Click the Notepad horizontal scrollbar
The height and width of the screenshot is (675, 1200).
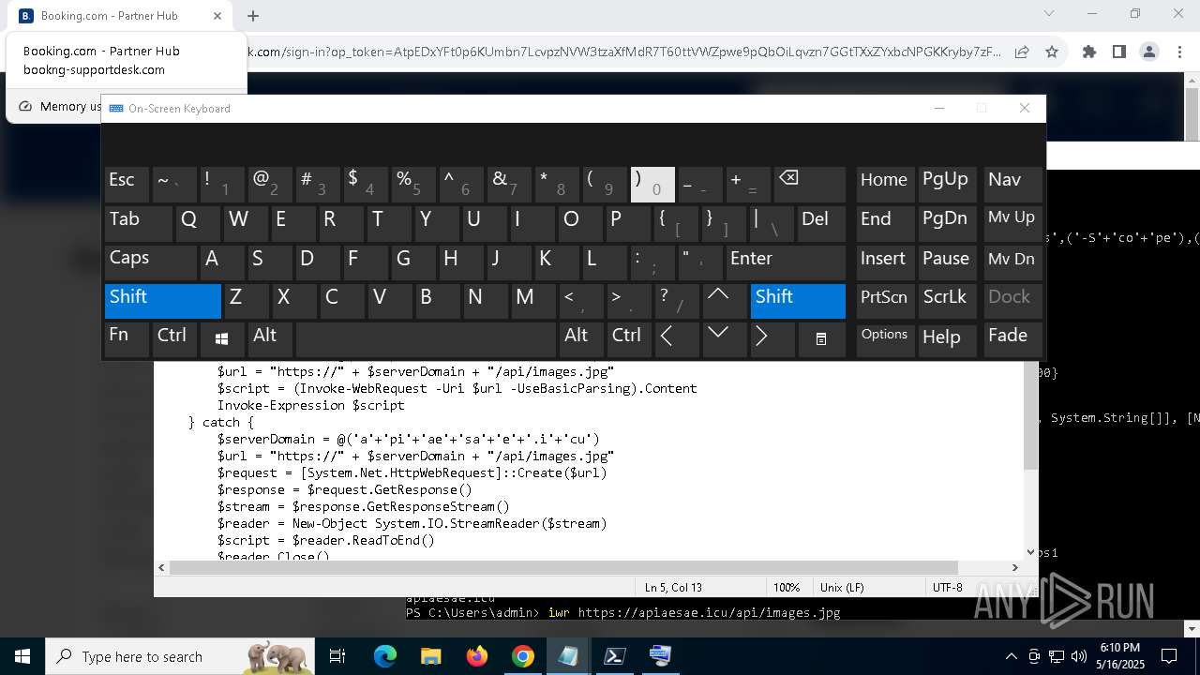tap(563, 567)
